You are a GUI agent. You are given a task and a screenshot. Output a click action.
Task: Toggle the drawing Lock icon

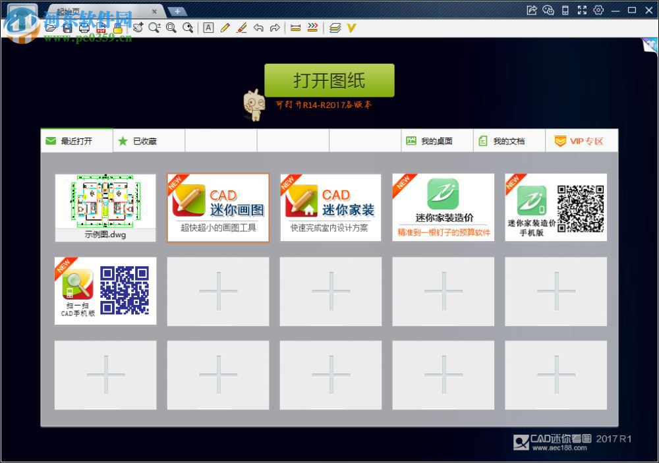pos(118,28)
